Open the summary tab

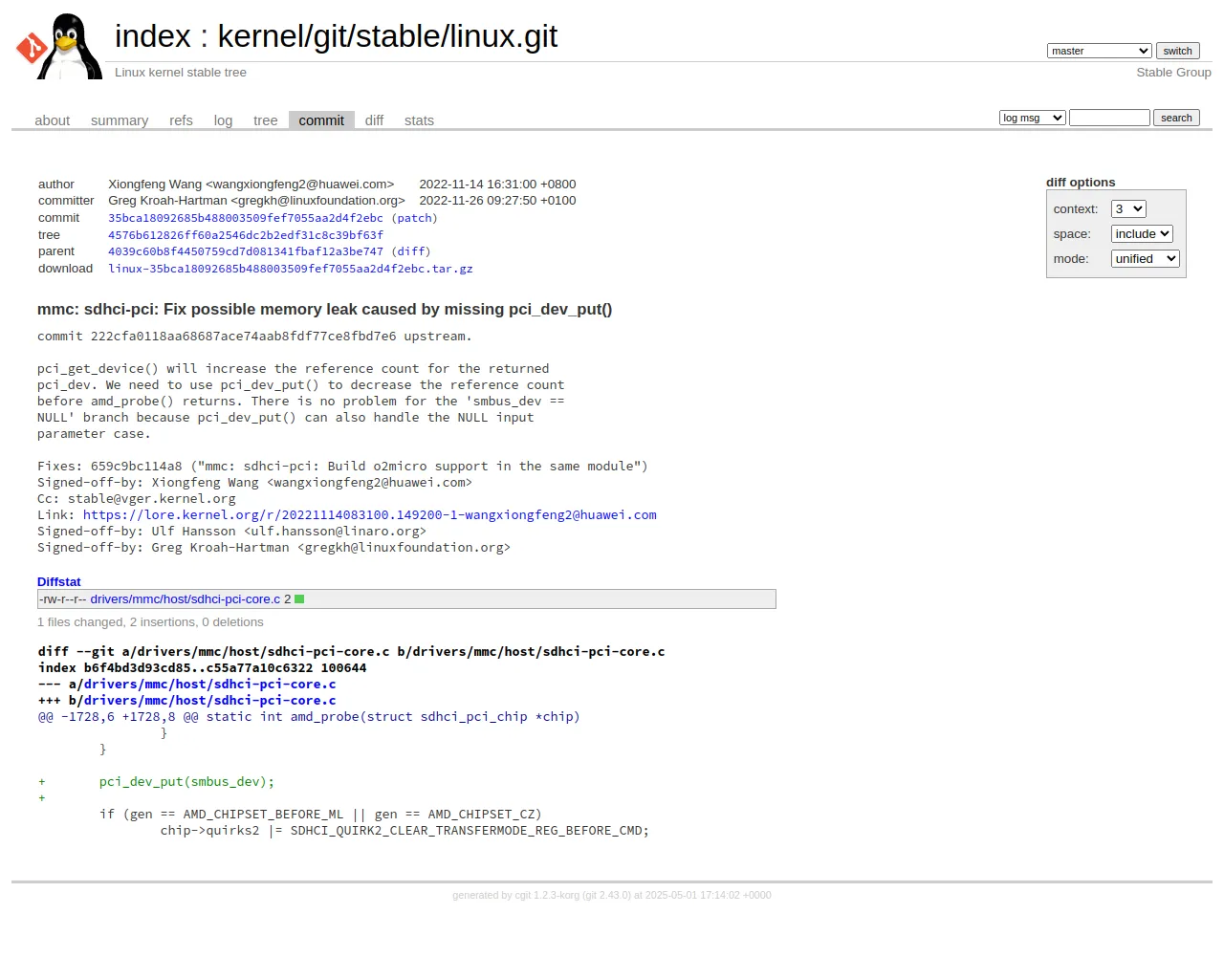click(120, 120)
